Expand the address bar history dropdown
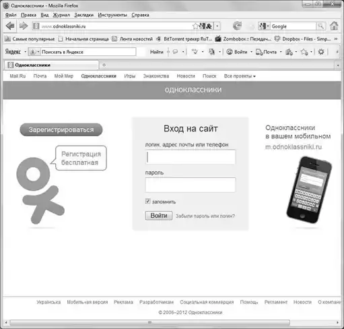This screenshot has width=344, height=329. click(217, 26)
